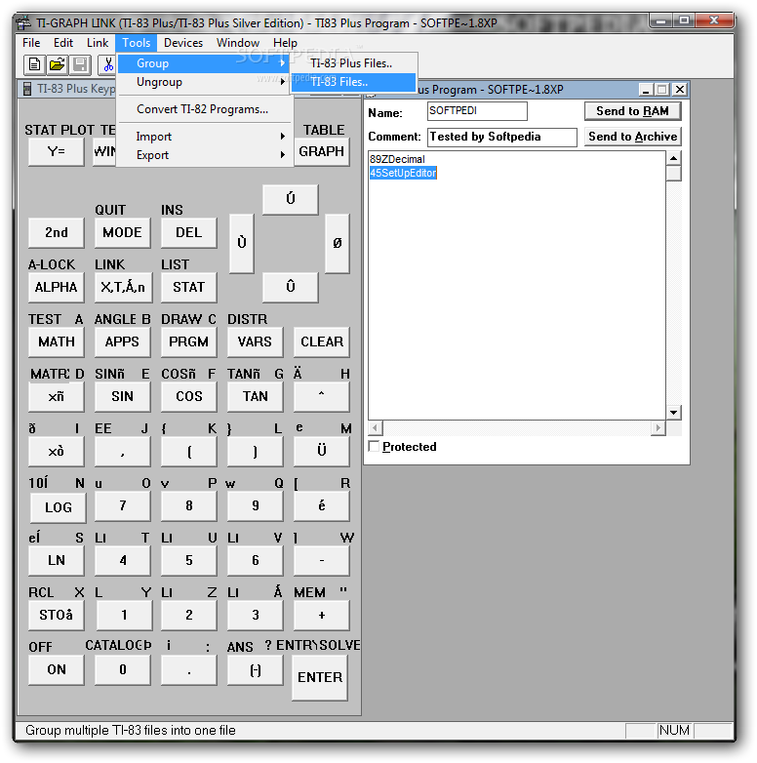The height and width of the screenshot is (763, 757).
Task: Click the 2nd keypad button
Action: 56,232
